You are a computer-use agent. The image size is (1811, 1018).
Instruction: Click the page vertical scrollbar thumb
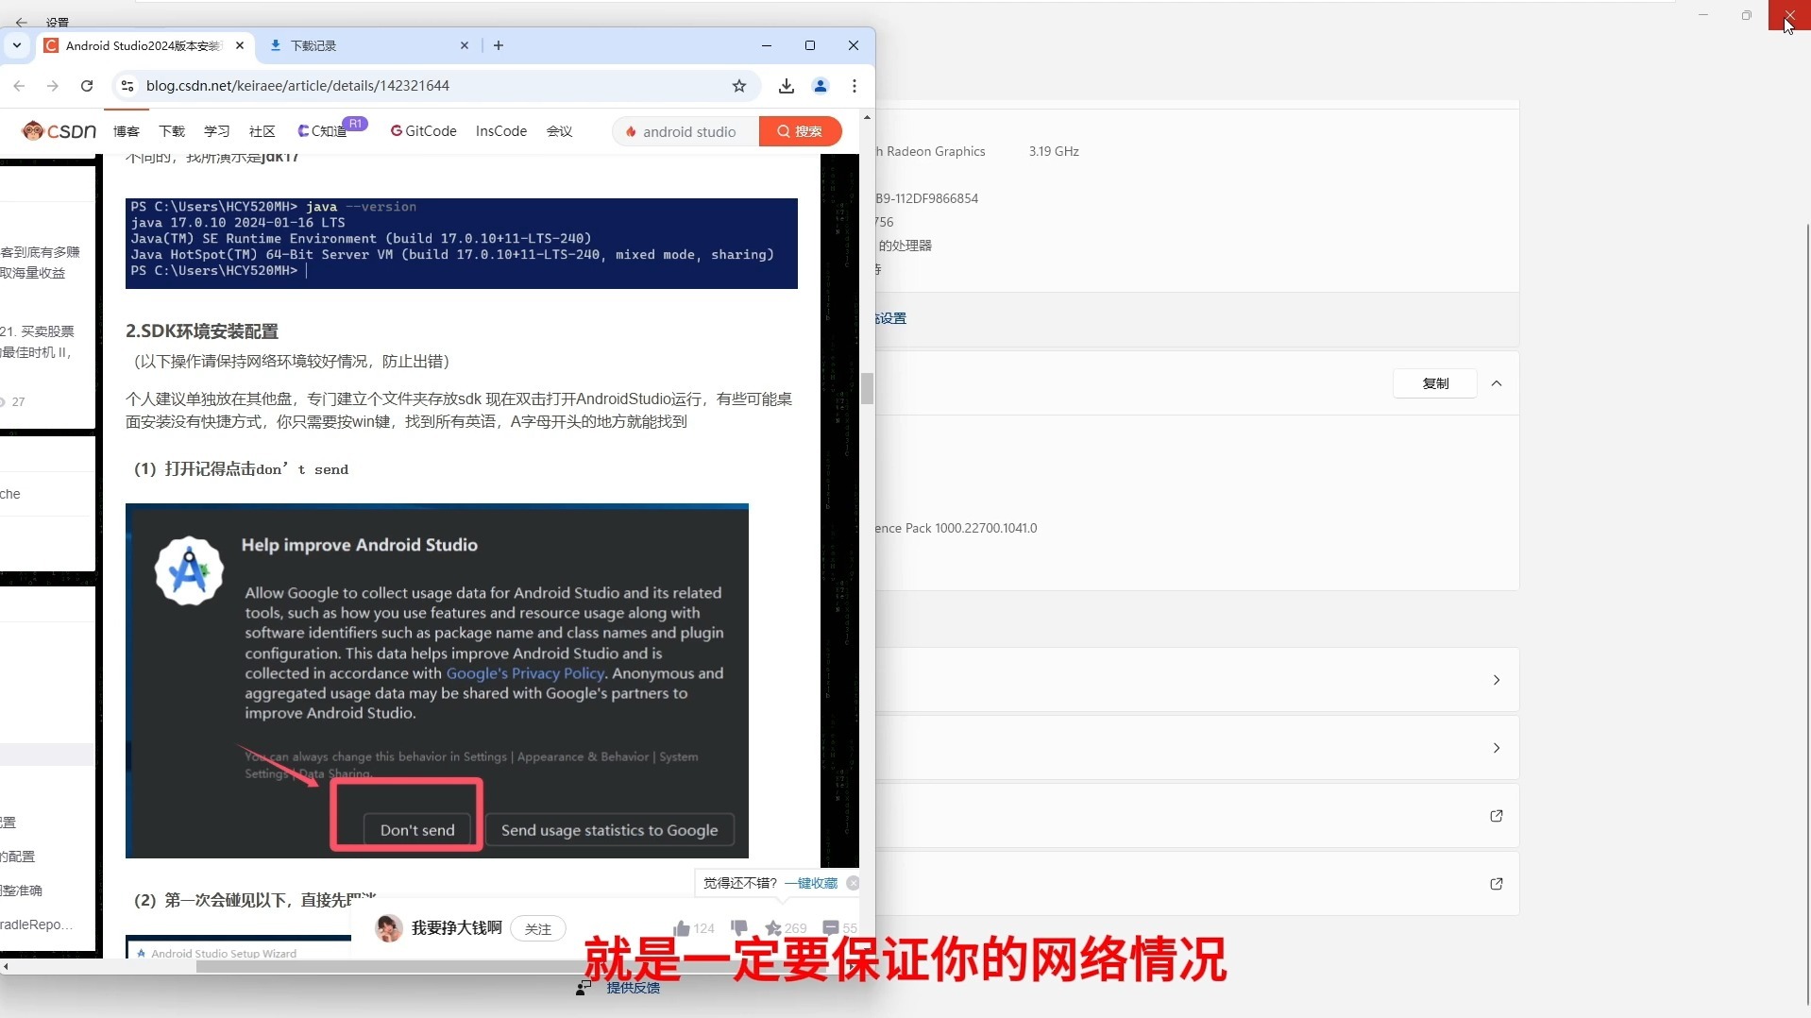point(867,388)
